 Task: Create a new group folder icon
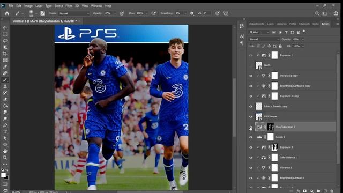(318, 191)
